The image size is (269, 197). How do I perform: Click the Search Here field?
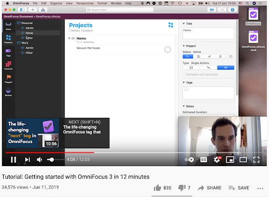pos(120,10)
